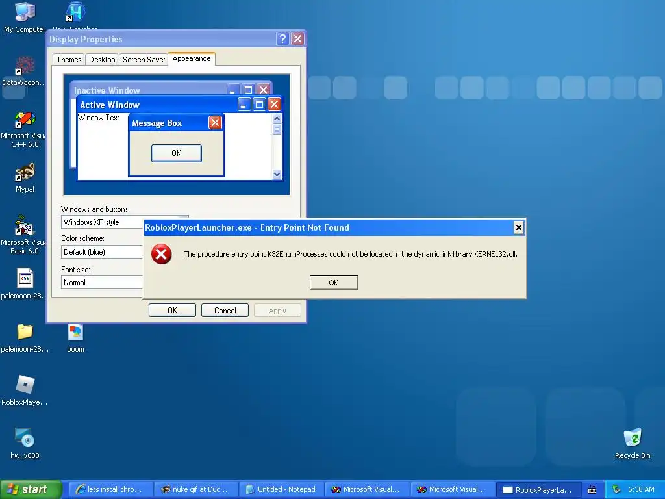This screenshot has height=499, width=665.
Task: Close the RobloxPlayerLauncher error dialog
Action: [518, 227]
